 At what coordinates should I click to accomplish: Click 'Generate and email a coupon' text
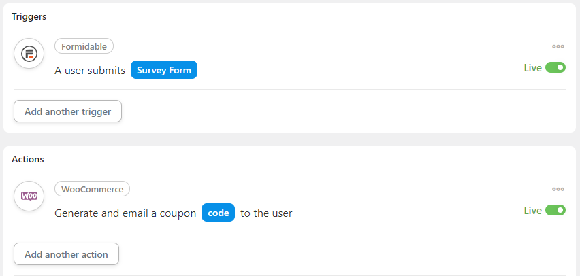coord(125,213)
